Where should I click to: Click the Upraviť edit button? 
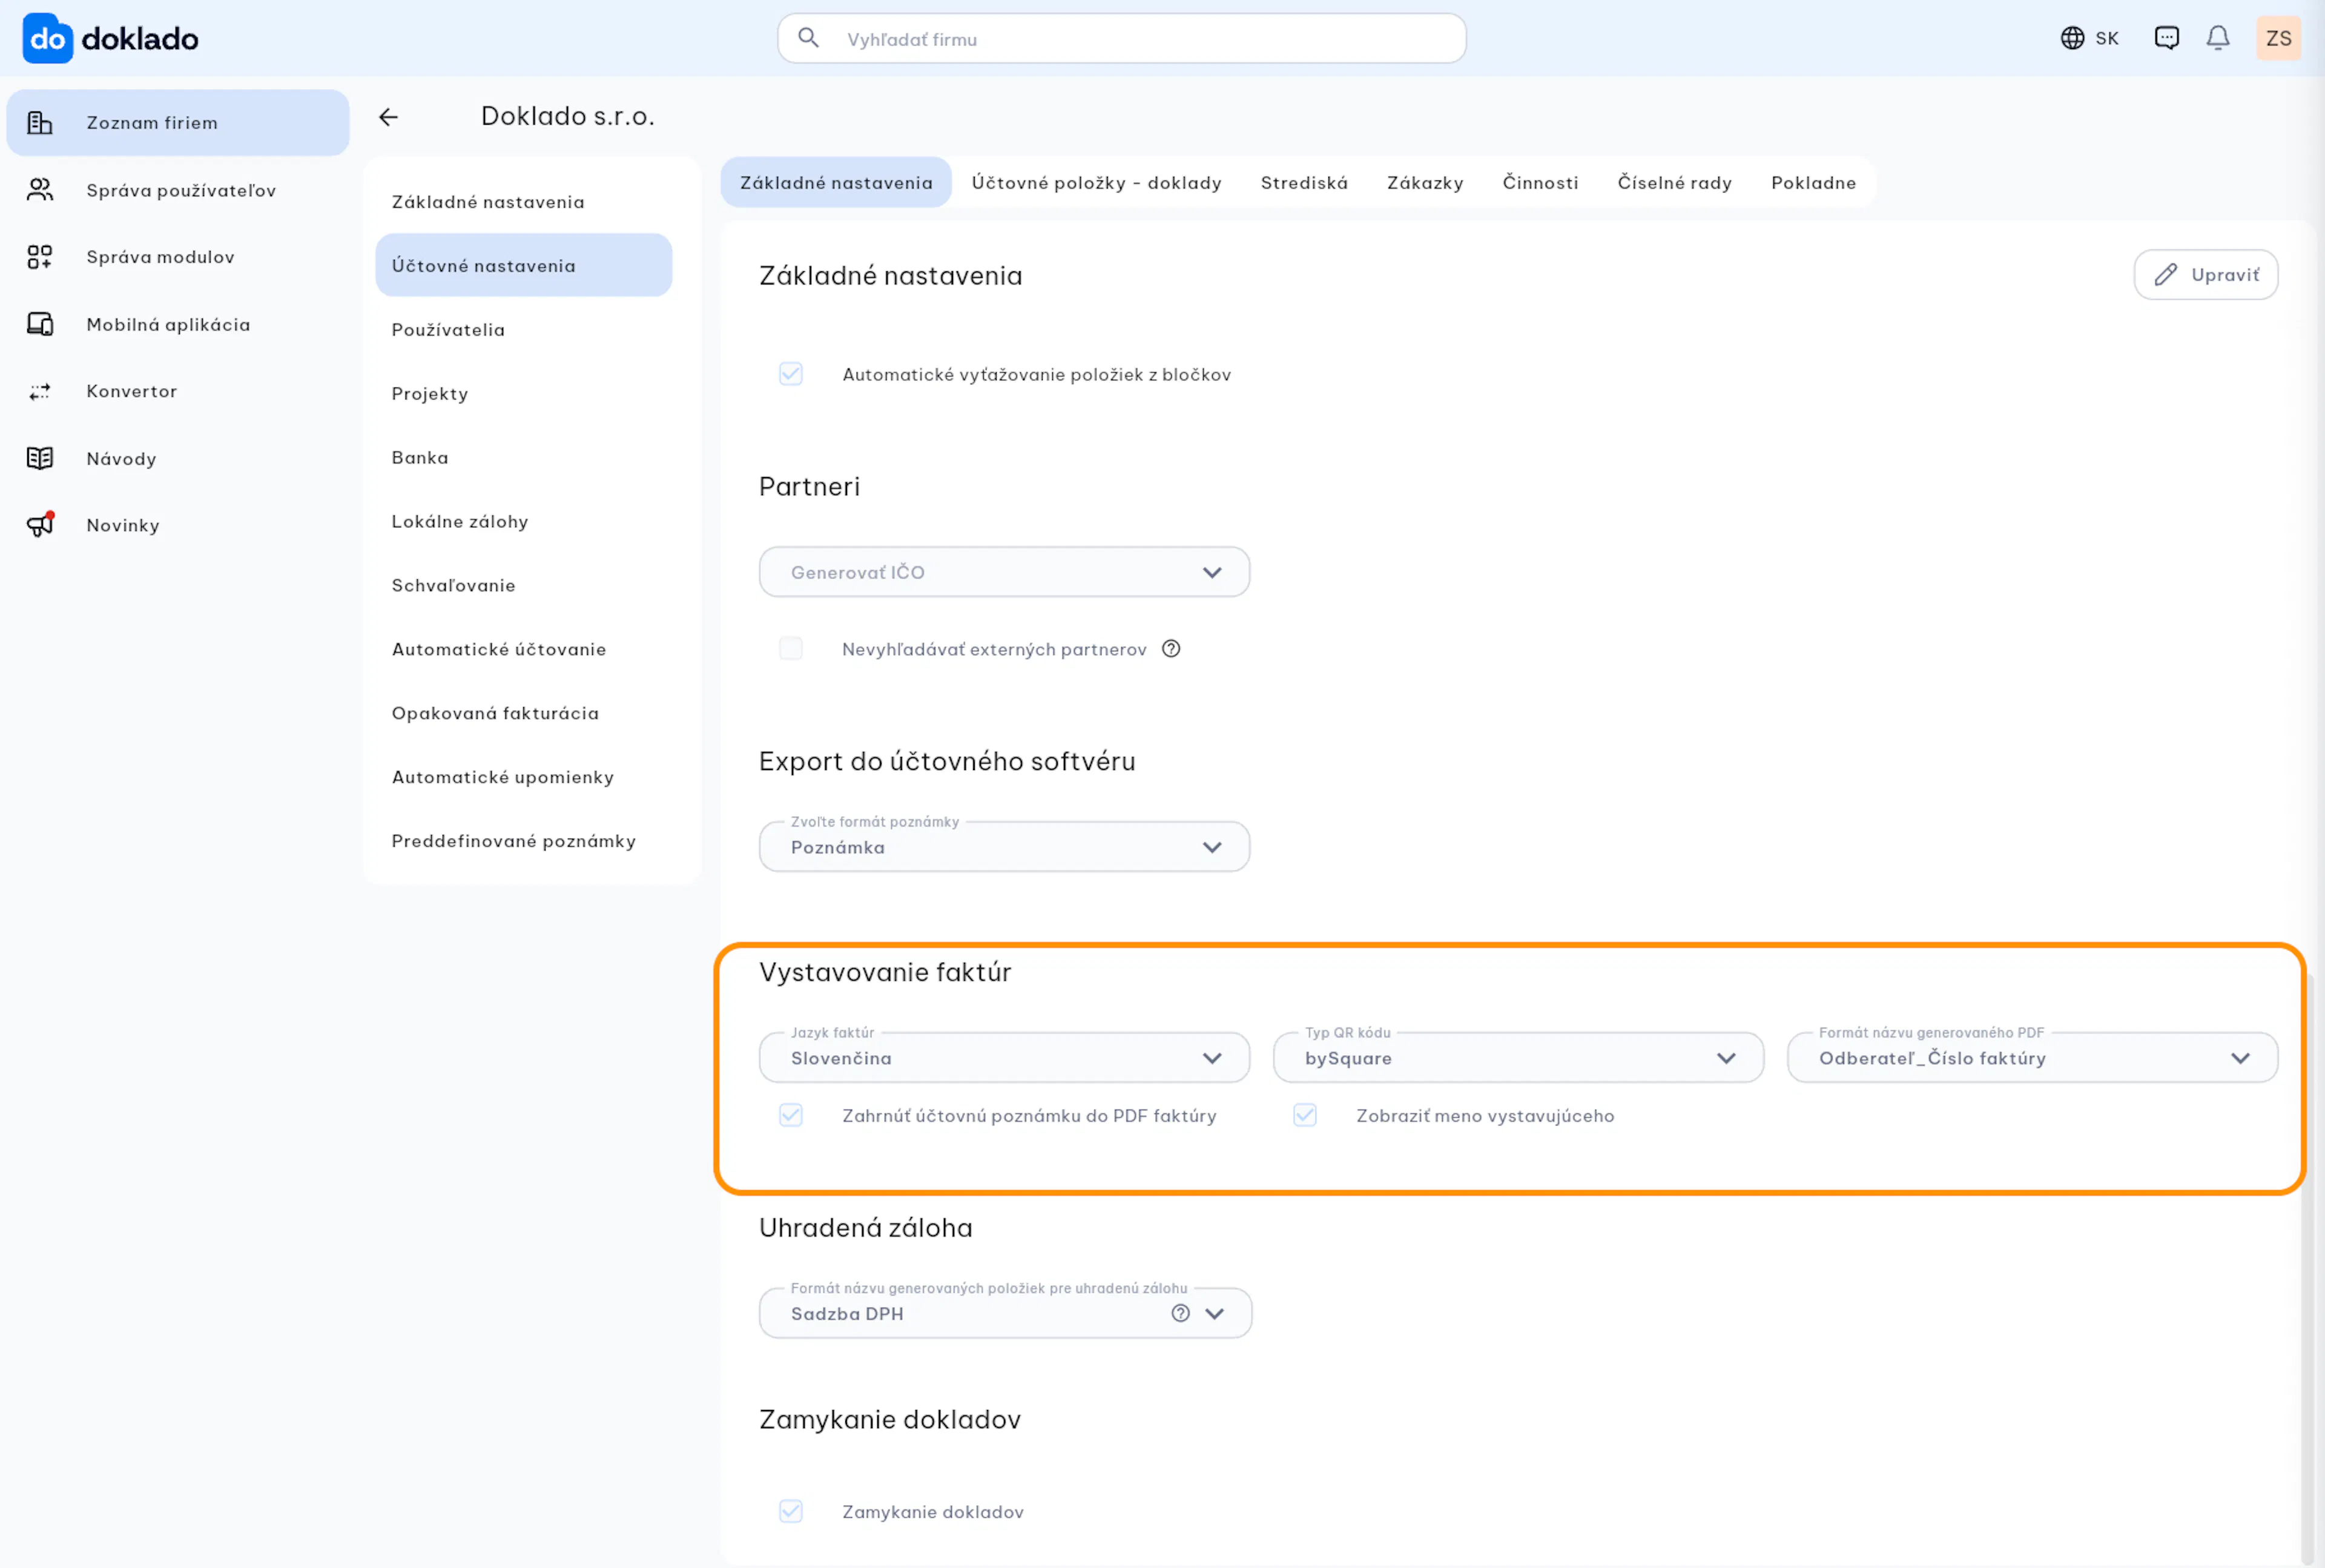[x=2206, y=275]
